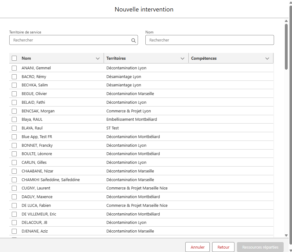Click the territory Embellissement Montbéliard

coord(132,119)
